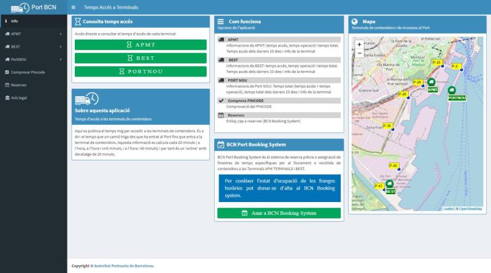Click the Comprovar Pincode check icon
Screen dimensions: 491x273
tap(7, 72)
